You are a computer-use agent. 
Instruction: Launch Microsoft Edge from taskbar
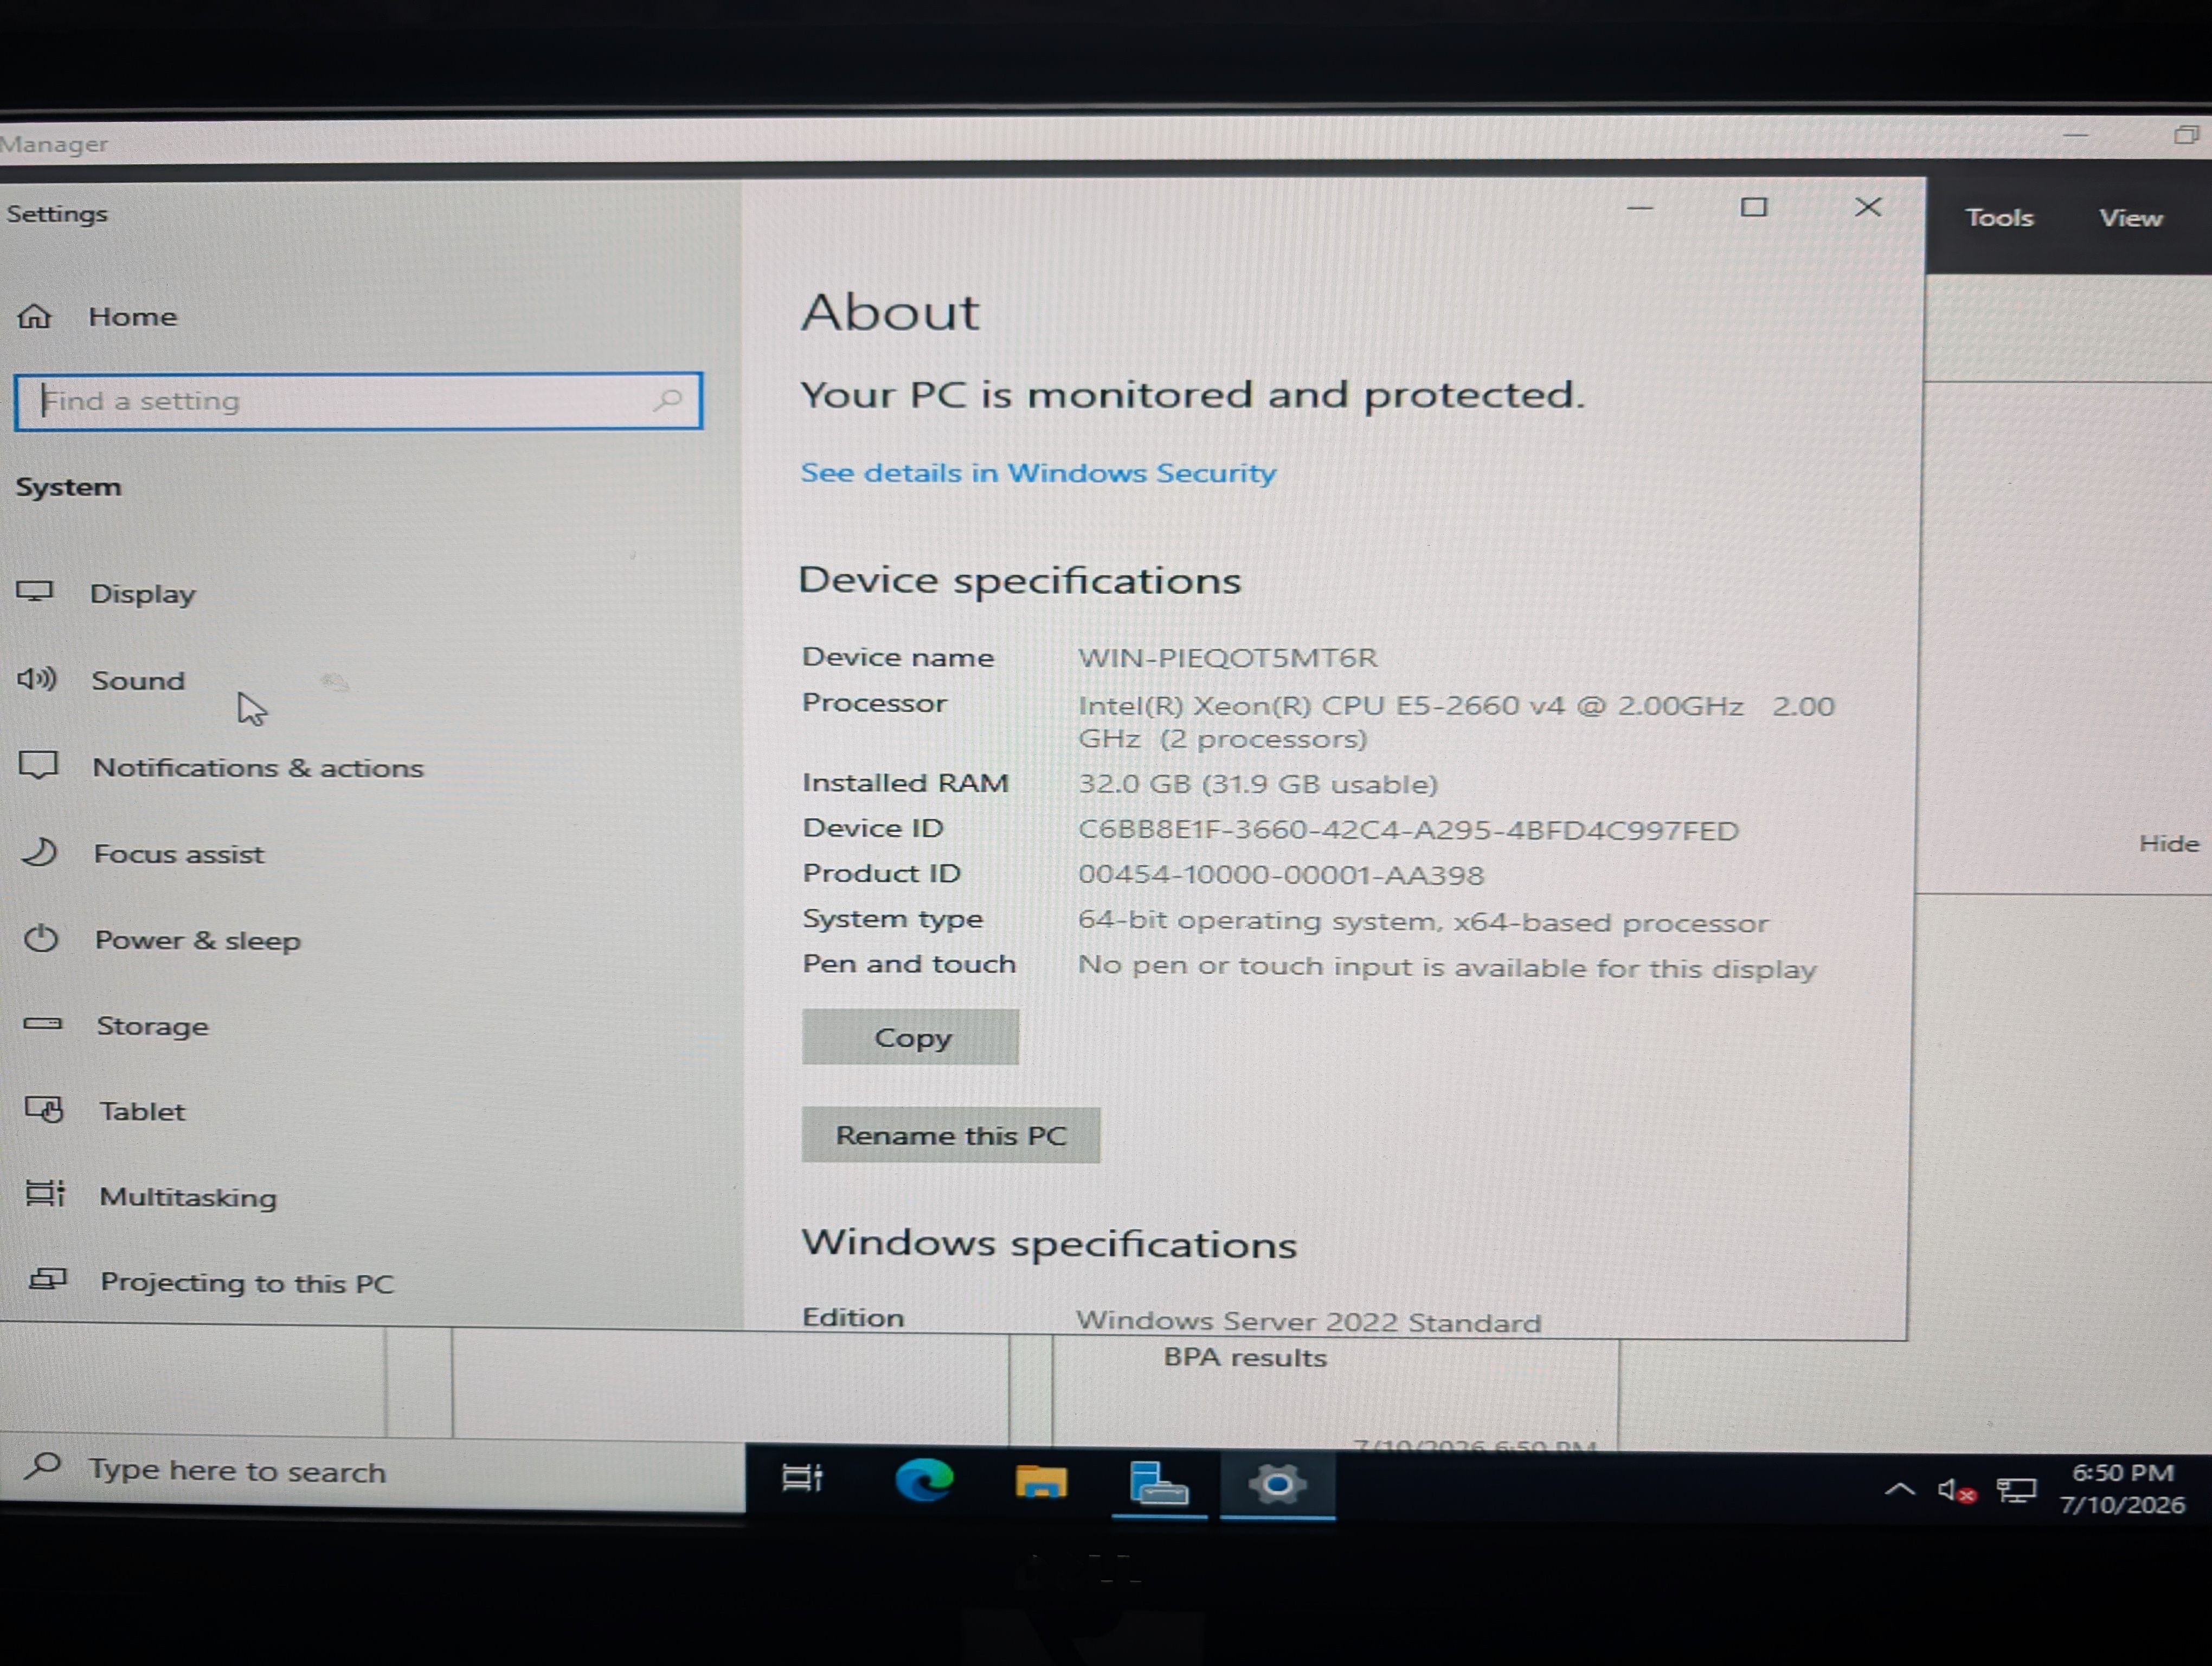[x=924, y=1481]
